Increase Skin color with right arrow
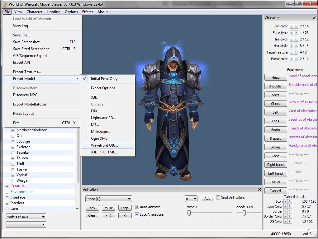Image resolution: width=318 pixels, height=239 pixels. (296, 26)
